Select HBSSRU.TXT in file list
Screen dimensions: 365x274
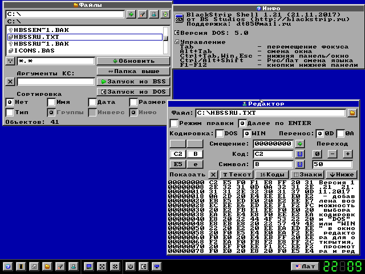click(85, 37)
